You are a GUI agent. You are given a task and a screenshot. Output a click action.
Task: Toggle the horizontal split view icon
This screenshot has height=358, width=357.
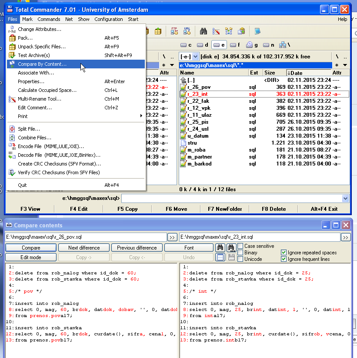click(220, 257)
